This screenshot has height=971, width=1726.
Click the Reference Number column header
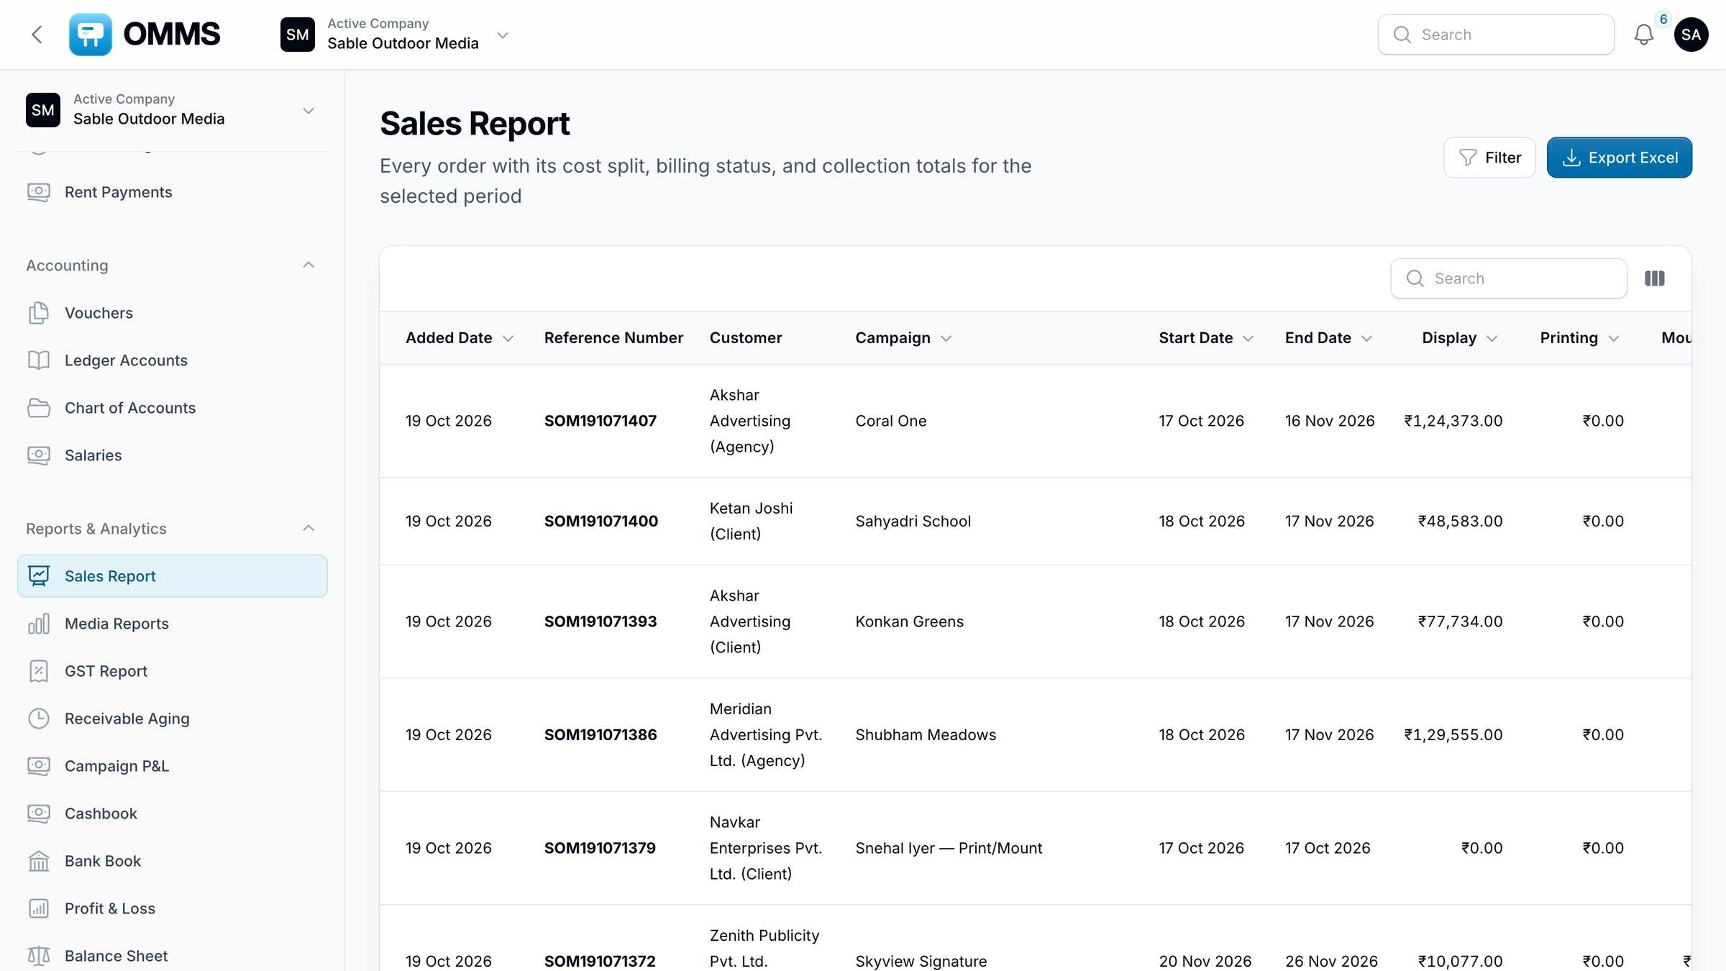(613, 338)
